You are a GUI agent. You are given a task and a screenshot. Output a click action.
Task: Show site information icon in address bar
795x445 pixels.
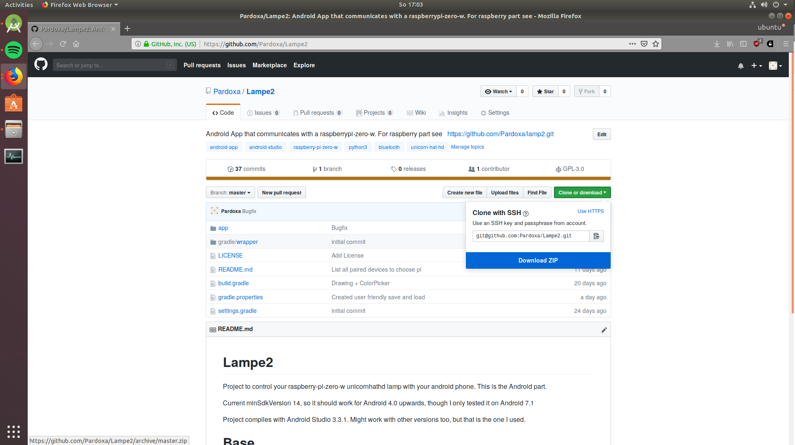tap(138, 44)
